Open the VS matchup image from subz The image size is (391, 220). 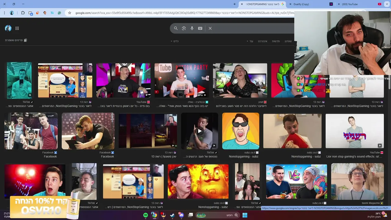point(296,182)
